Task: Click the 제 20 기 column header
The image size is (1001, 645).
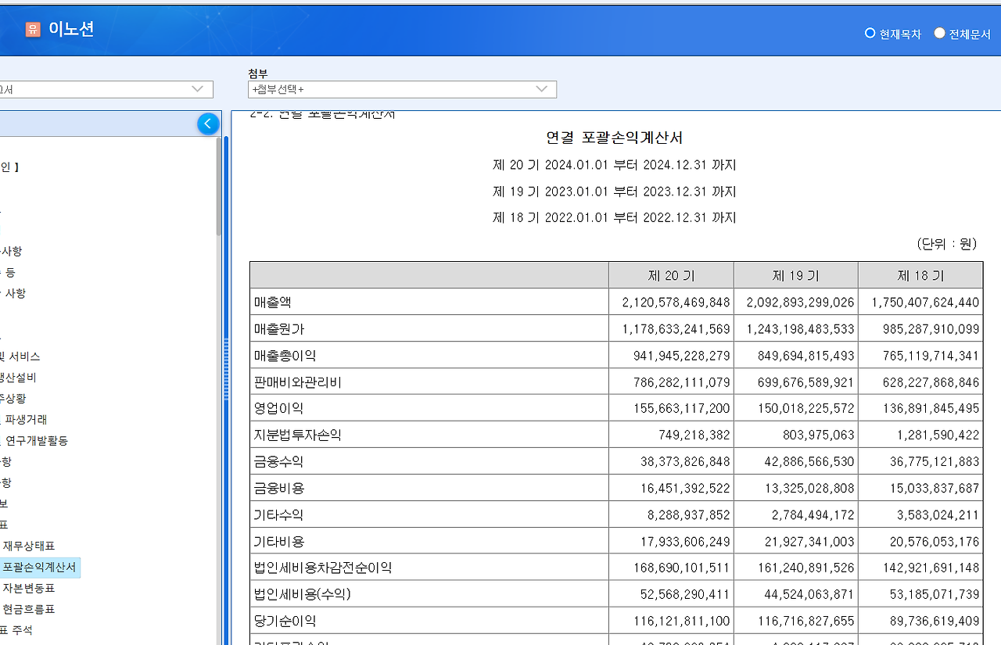Action: click(x=670, y=274)
